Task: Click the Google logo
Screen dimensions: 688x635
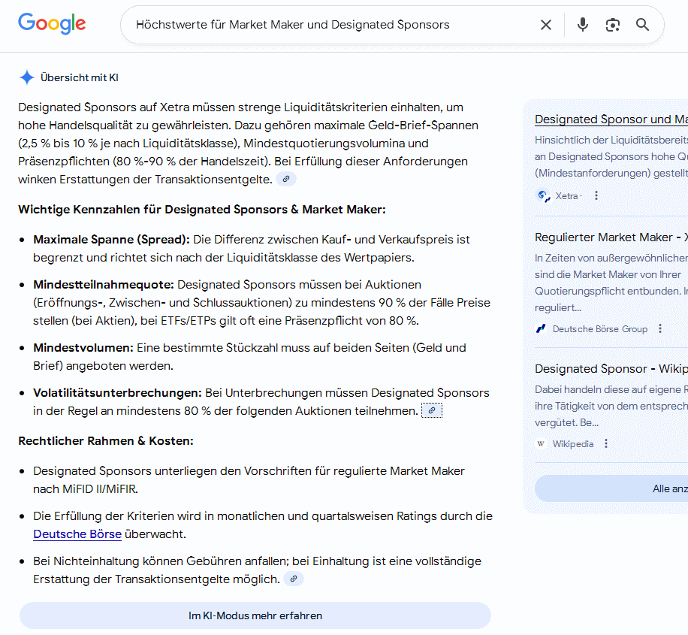Action: point(52,24)
